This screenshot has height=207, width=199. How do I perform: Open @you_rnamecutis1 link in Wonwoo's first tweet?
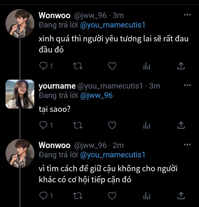click(112, 25)
